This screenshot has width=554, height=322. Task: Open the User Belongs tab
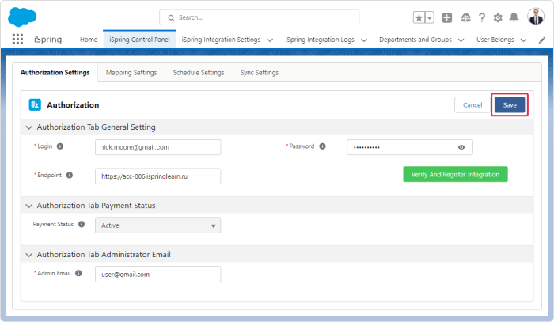coord(495,40)
